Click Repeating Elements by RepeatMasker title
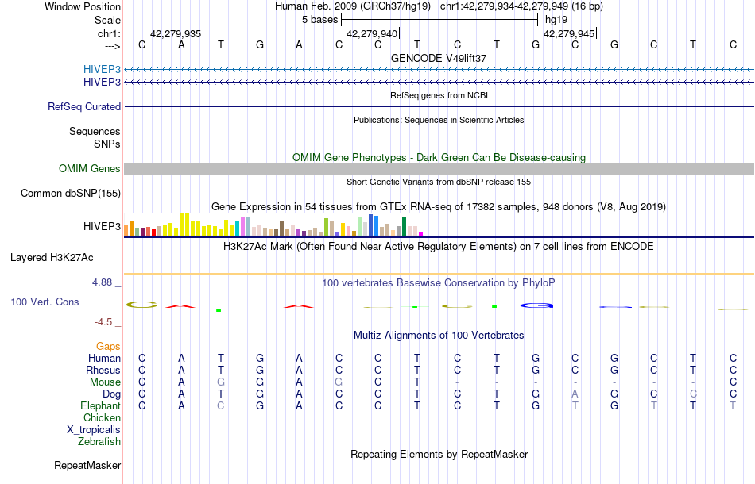The width and height of the screenshot is (755, 484). coord(439,455)
